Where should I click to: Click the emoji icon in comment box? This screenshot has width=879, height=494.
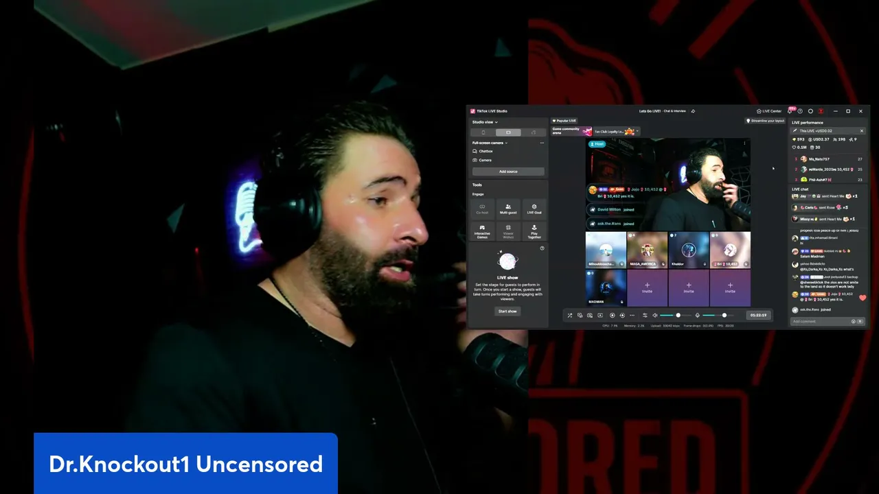coord(854,321)
